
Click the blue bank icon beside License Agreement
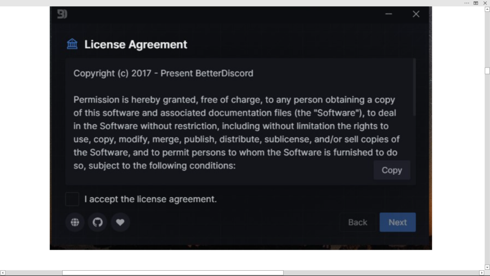pyautogui.click(x=72, y=44)
